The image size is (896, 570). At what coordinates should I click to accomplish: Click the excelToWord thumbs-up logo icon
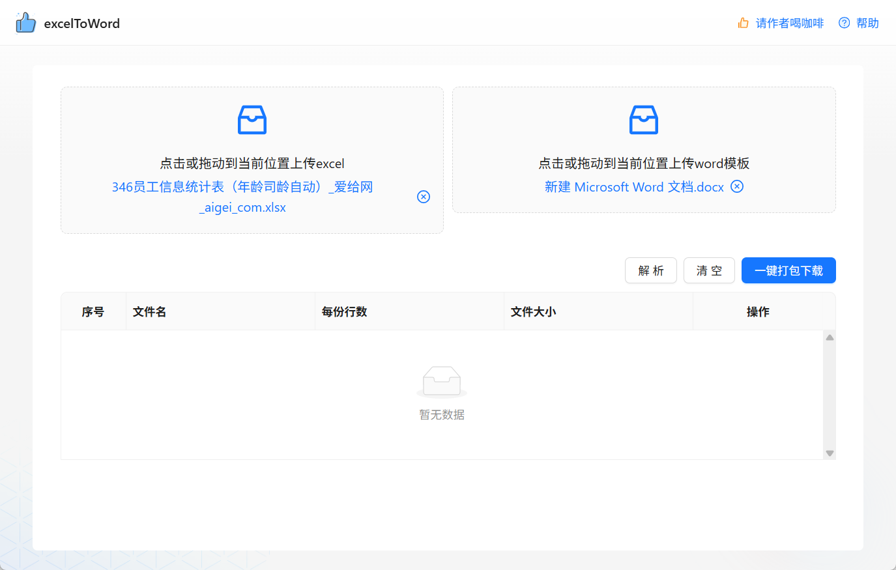(25, 22)
